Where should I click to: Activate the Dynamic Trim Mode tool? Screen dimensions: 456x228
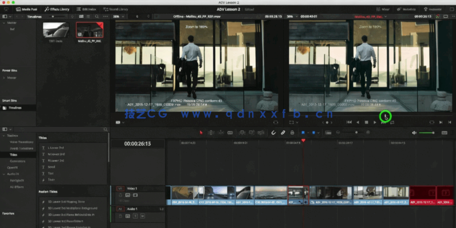(221, 132)
